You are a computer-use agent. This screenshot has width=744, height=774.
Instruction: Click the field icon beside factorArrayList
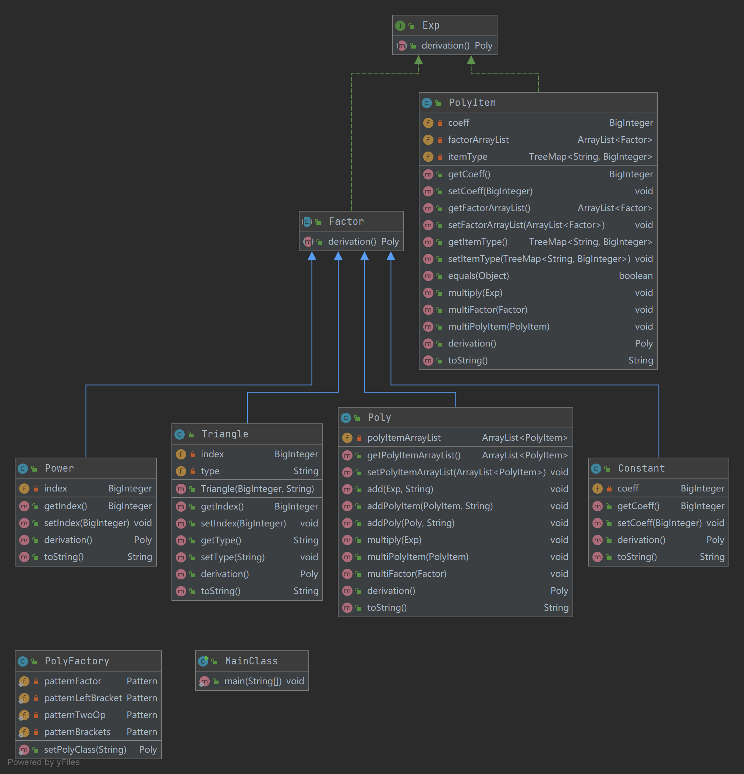(x=428, y=140)
